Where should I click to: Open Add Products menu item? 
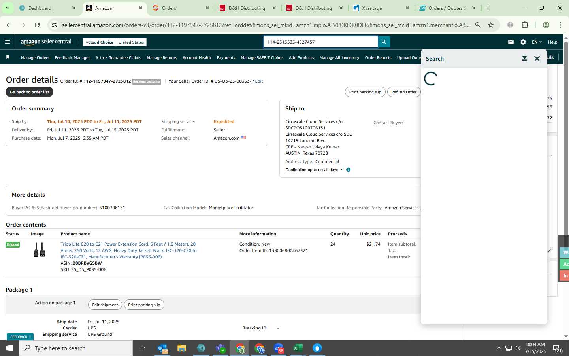point(301,58)
